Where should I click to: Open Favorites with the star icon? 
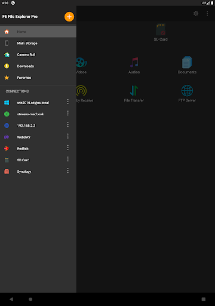[38, 78]
